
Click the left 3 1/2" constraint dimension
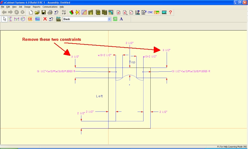[75, 57]
